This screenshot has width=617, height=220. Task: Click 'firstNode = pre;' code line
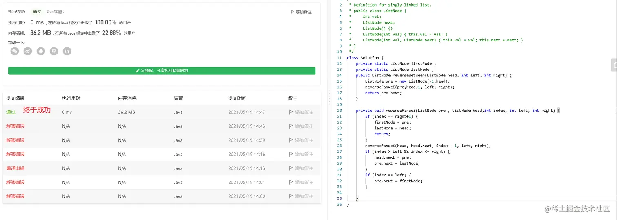point(393,122)
